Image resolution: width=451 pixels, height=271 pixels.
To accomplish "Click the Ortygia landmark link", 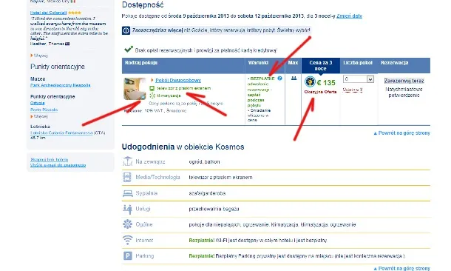I will (x=38, y=103).
